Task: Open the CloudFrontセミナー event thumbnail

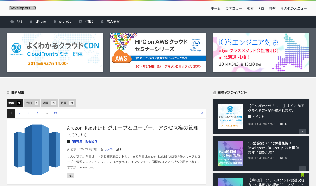Action: tap(230, 116)
